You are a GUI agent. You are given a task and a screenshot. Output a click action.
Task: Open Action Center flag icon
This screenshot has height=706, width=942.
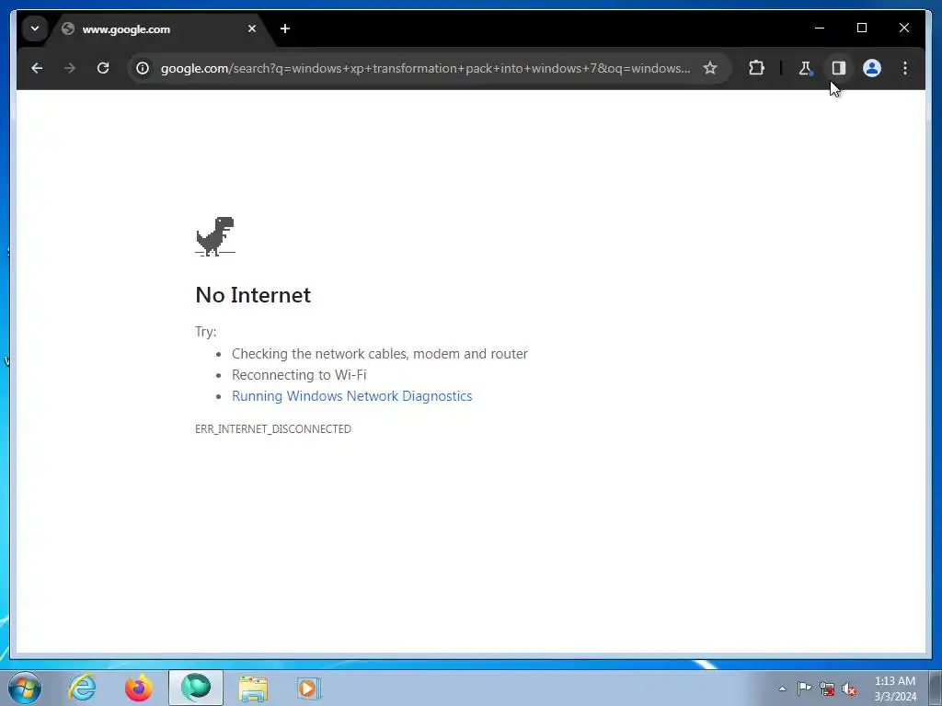[804, 688]
